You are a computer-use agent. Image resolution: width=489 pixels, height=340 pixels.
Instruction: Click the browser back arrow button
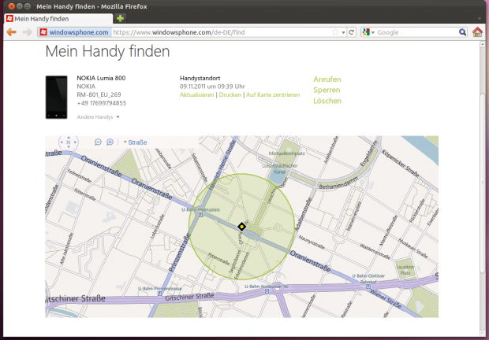click(11, 32)
